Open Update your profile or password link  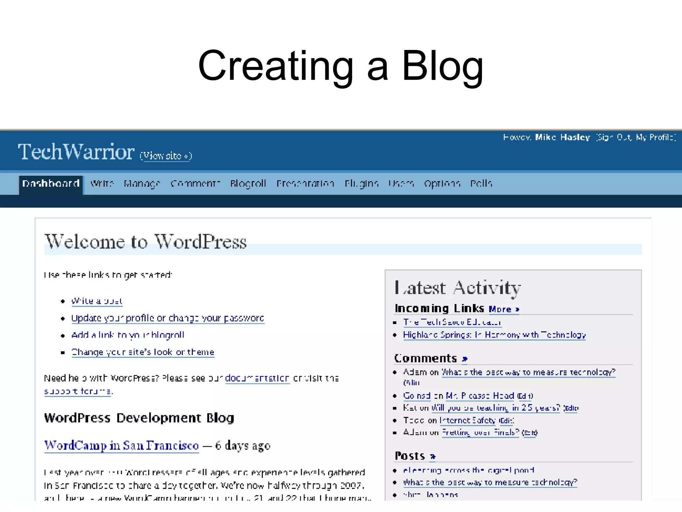point(168,318)
